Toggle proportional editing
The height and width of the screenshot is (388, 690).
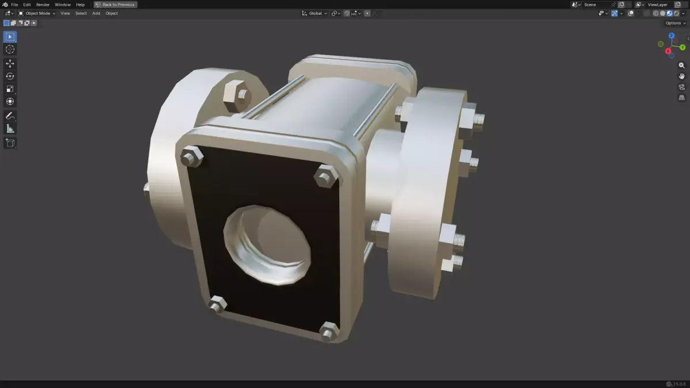(367, 13)
